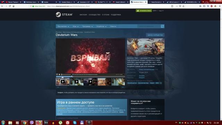Go to the browser home page icon
Image resolution: width=222 pixels, height=125 pixels.
coord(14,6)
